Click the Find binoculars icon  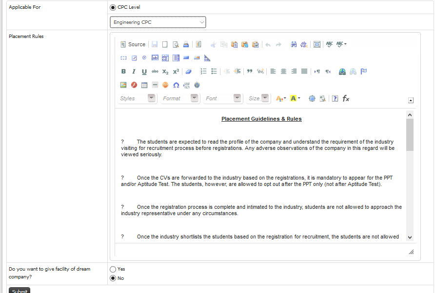point(294,44)
